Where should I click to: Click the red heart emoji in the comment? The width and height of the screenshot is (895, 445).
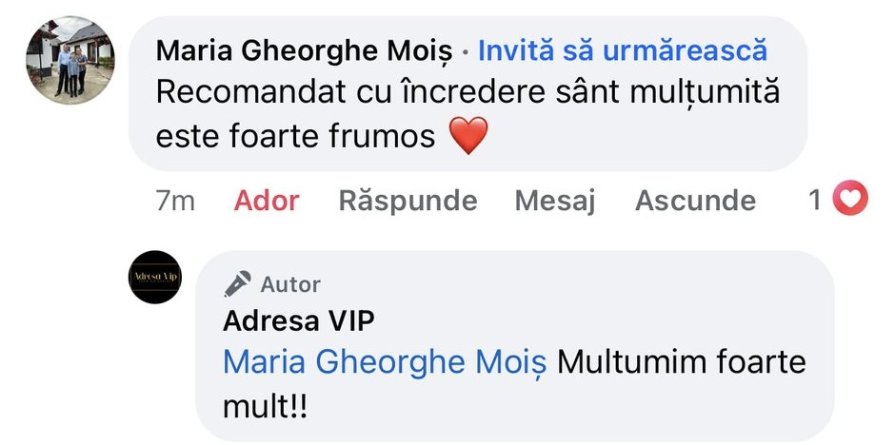click(467, 137)
